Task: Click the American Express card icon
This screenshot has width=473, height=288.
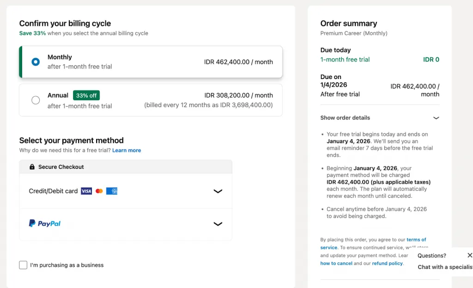Action: 112,191
